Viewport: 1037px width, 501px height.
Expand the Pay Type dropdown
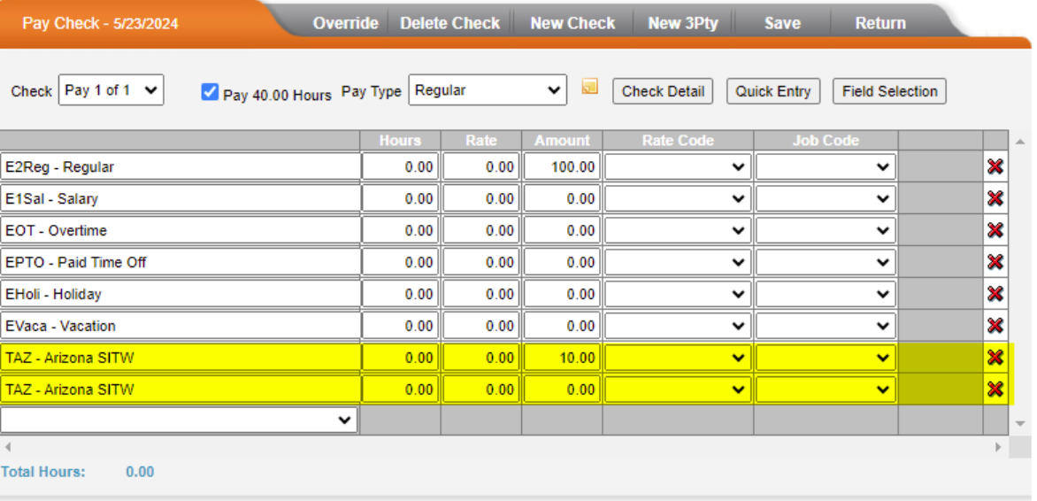[x=488, y=90]
